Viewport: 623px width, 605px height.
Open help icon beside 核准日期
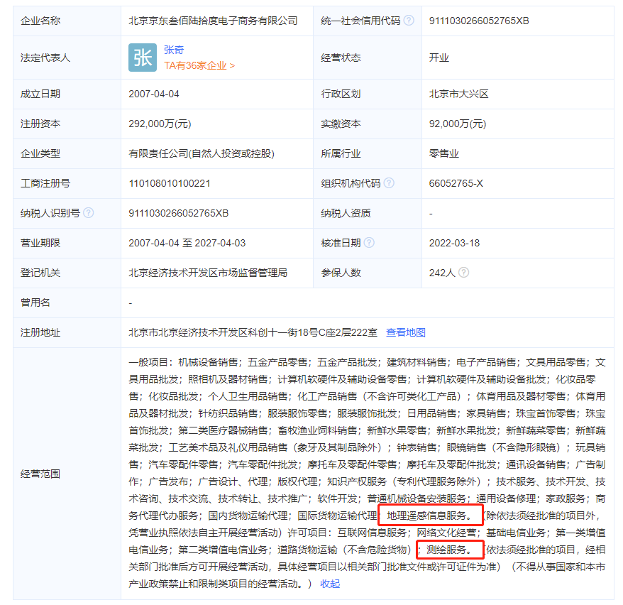(369, 242)
